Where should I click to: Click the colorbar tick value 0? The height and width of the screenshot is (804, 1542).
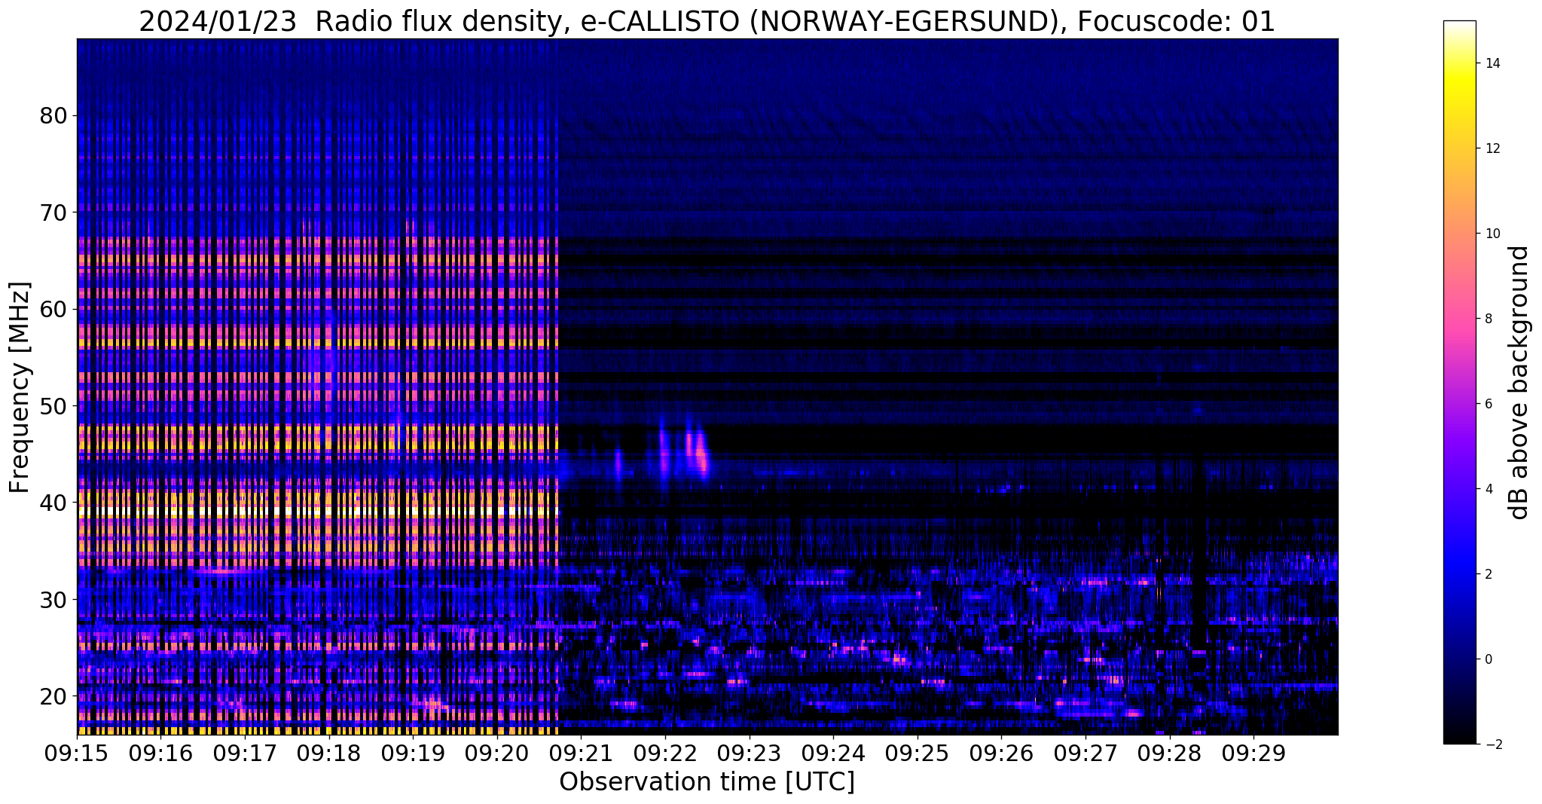click(1488, 659)
